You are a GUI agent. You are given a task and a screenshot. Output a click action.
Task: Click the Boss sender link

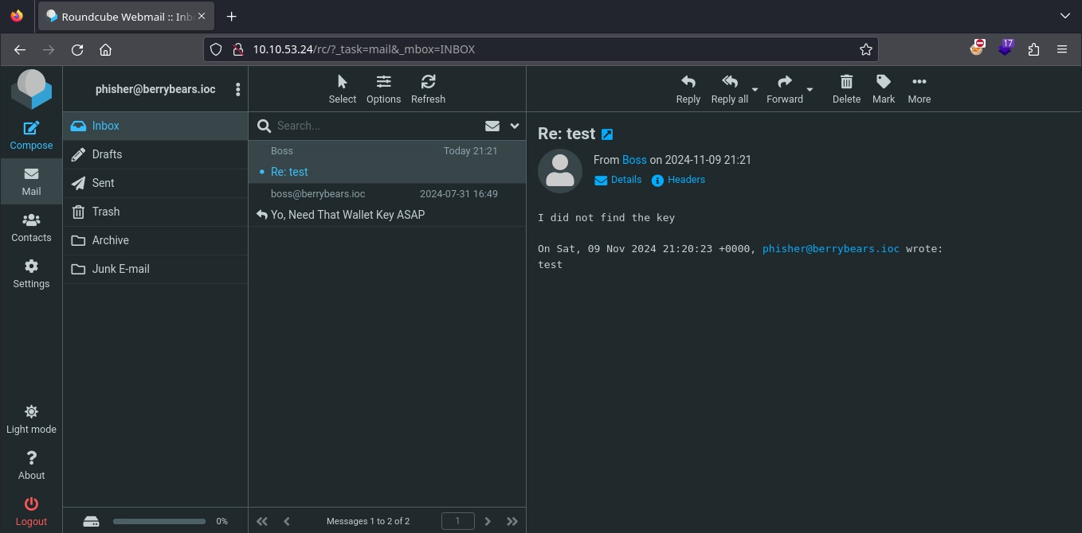coord(634,160)
